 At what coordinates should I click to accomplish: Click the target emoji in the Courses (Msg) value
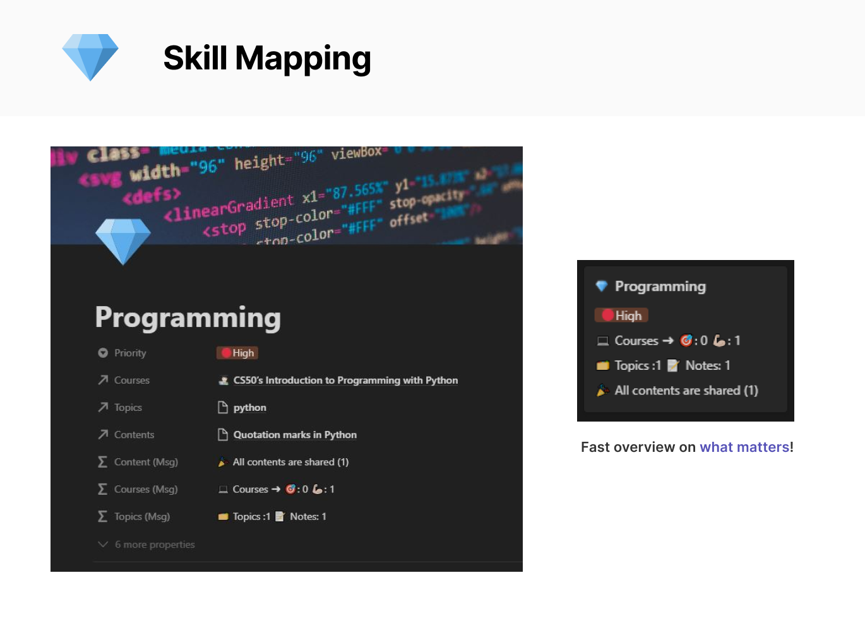[290, 488]
